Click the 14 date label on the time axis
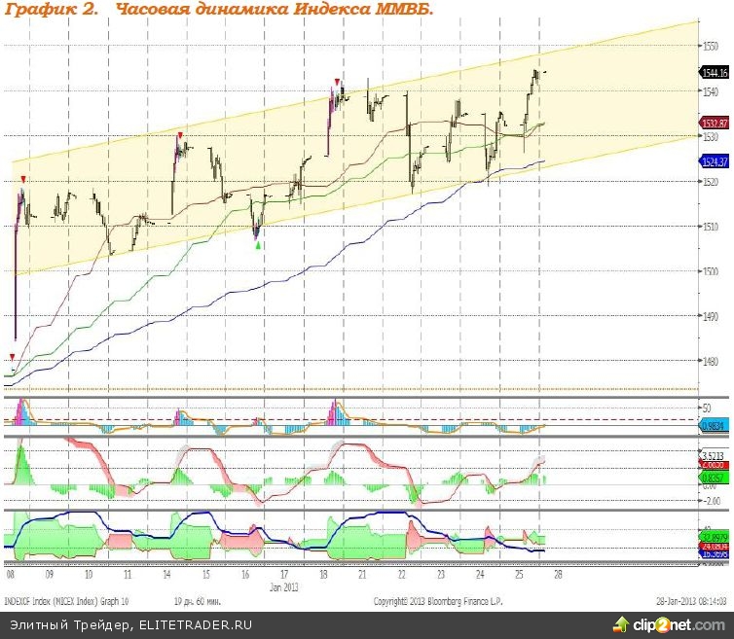Image resolution: width=734 pixels, height=639 pixels. 167,575
